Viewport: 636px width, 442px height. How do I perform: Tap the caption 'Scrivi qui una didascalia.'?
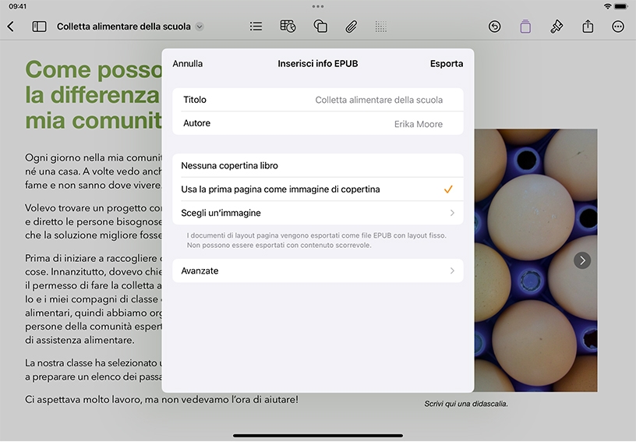[x=466, y=404]
